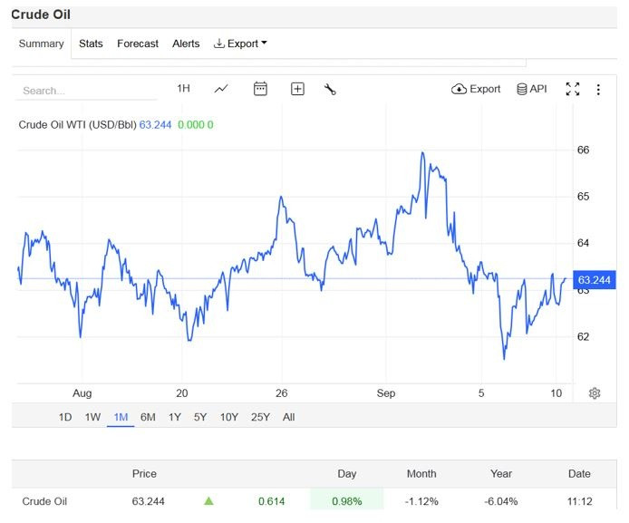Open the 1H interval selector
The width and height of the screenshot is (629, 523).
pyautogui.click(x=183, y=88)
